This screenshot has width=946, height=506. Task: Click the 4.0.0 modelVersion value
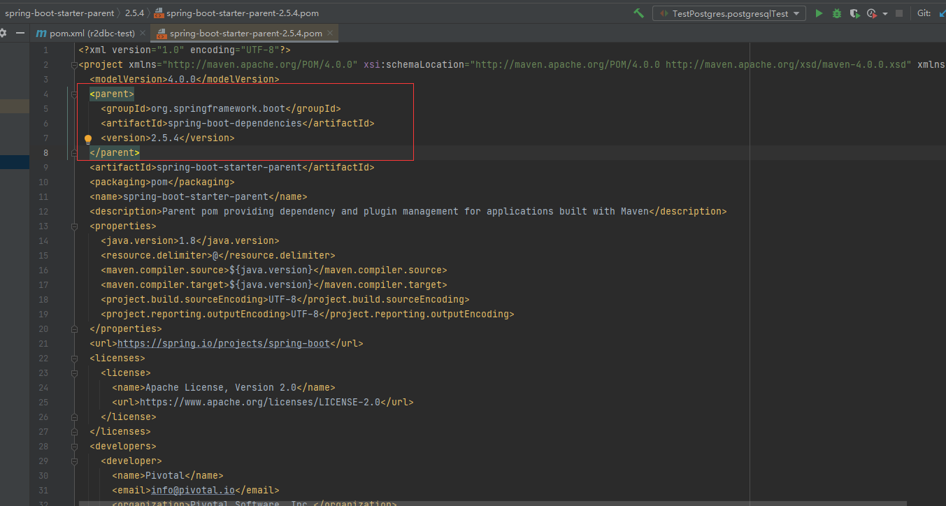point(182,79)
